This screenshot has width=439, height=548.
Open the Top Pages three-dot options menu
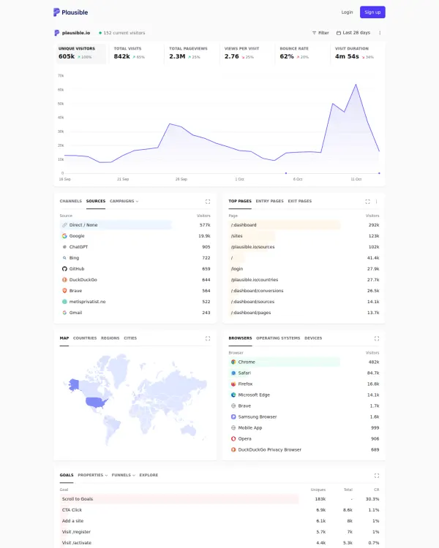[x=376, y=202]
